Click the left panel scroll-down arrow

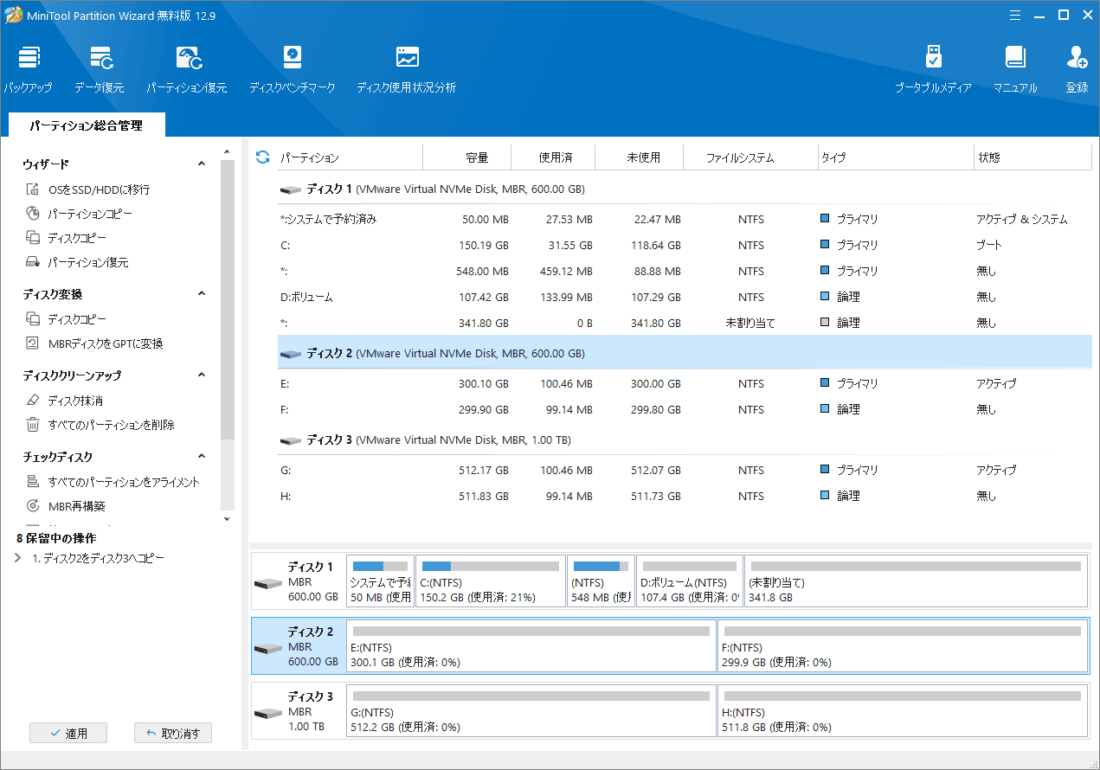228,519
